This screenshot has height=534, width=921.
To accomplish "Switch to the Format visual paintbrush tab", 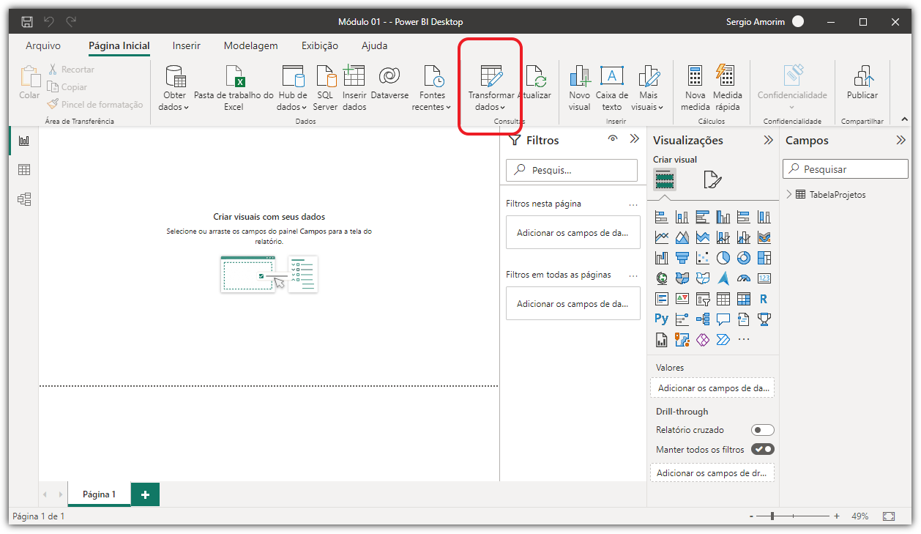I will pos(712,179).
